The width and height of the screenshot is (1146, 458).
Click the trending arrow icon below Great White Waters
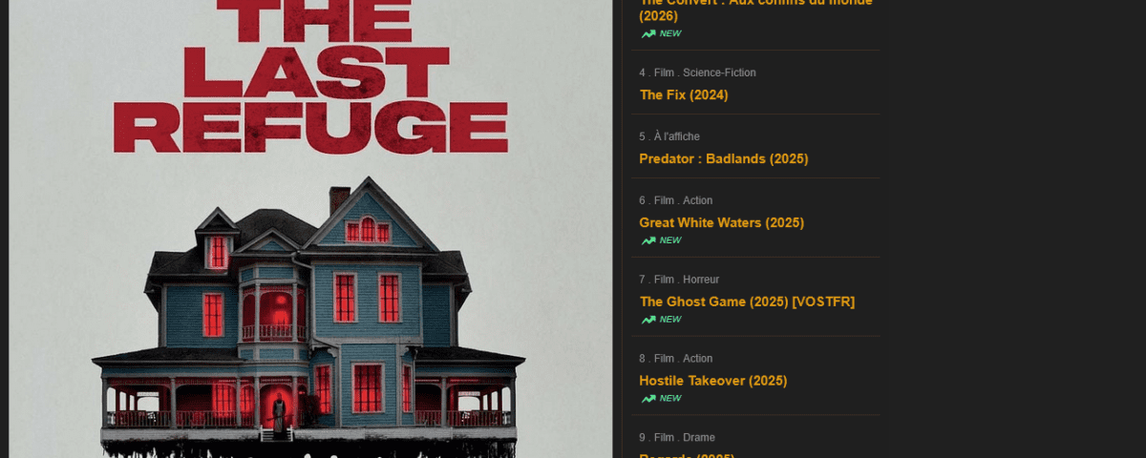(648, 240)
